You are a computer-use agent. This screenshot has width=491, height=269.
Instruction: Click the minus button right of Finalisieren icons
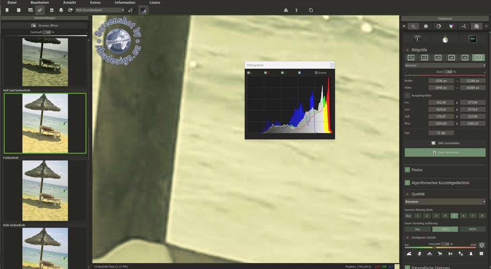click(x=486, y=26)
